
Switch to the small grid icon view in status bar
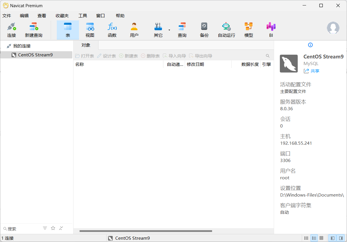(306, 238)
